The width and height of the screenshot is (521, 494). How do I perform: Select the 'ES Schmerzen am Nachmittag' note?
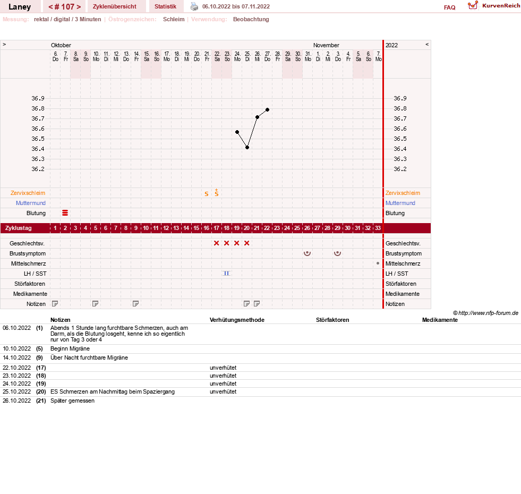pos(112,391)
